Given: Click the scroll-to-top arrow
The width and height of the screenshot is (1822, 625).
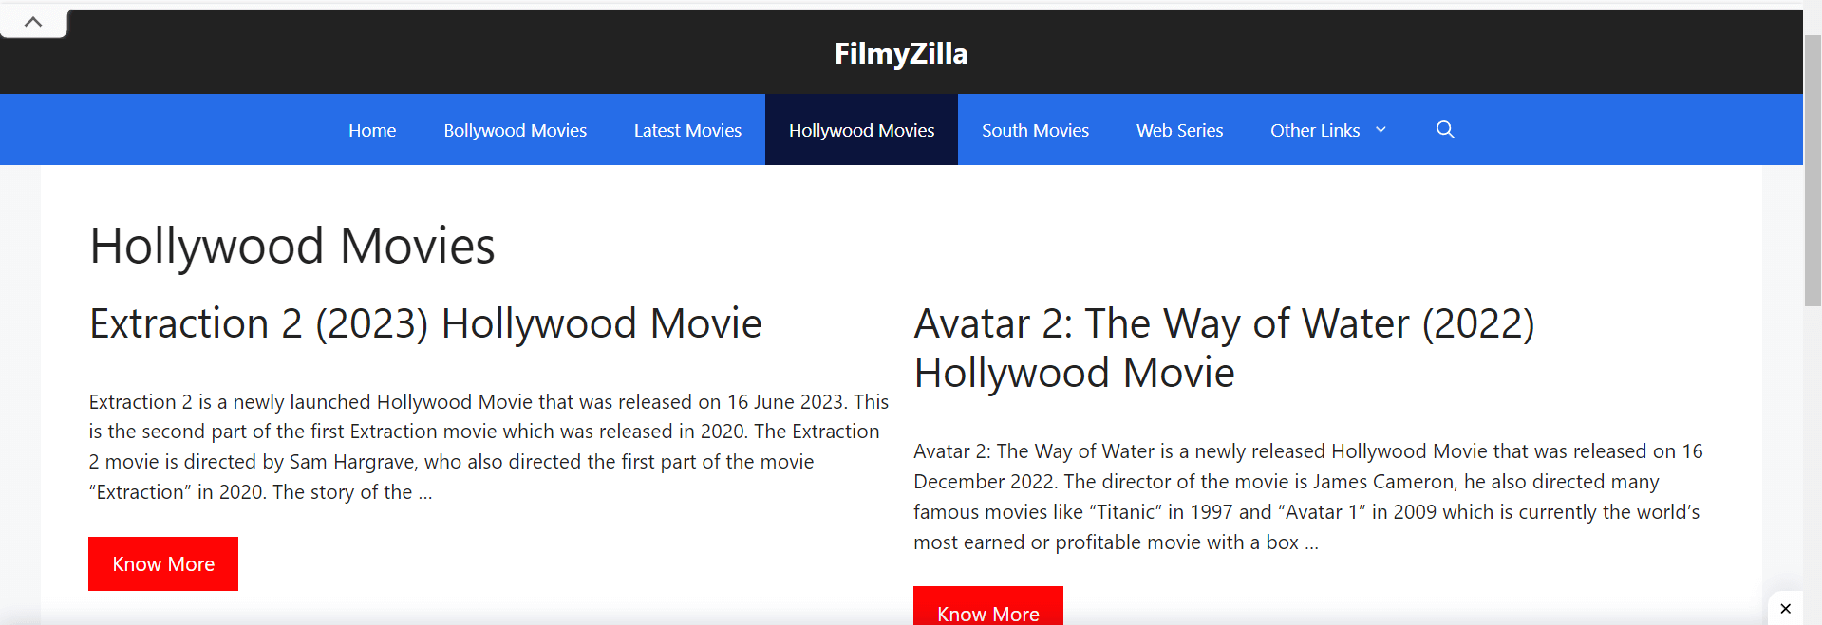Looking at the screenshot, I should (33, 20).
